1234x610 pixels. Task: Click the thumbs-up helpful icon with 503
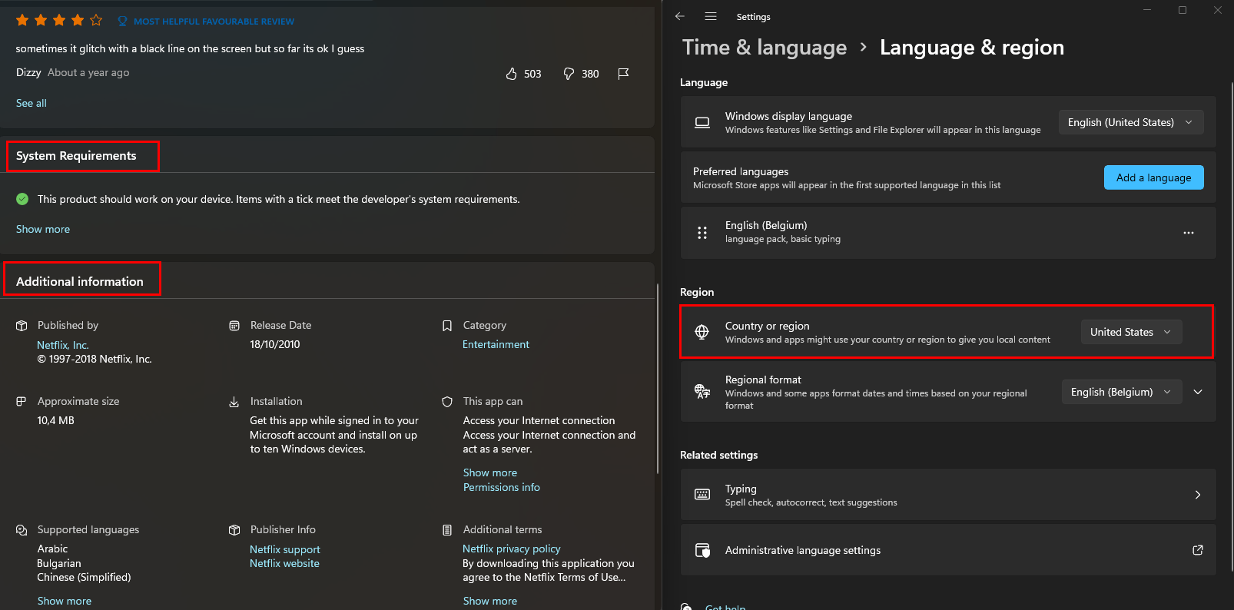coord(512,74)
